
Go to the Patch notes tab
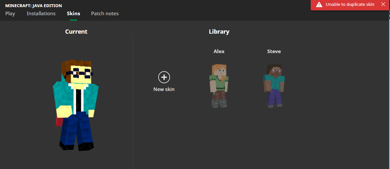105,14
